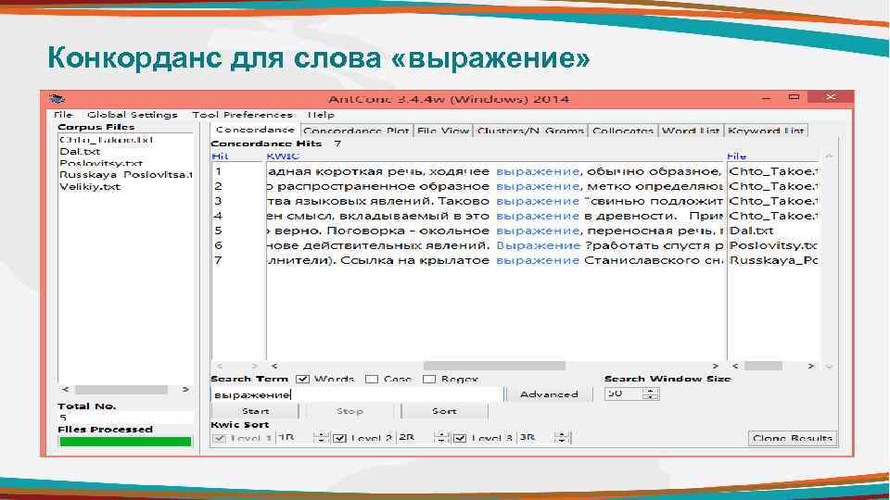This screenshot has width=890, height=500.
Task: Click the search term input field
Action: point(356,394)
